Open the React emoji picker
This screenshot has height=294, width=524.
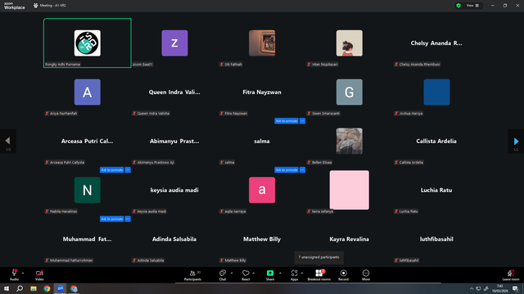pyautogui.click(x=246, y=274)
